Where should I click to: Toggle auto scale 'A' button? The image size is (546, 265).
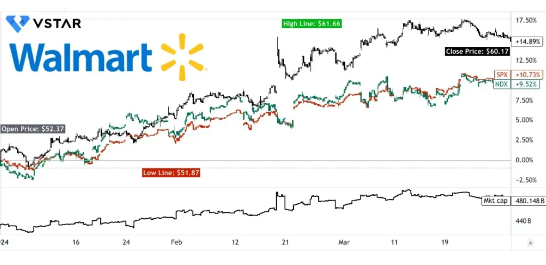(x=530, y=243)
